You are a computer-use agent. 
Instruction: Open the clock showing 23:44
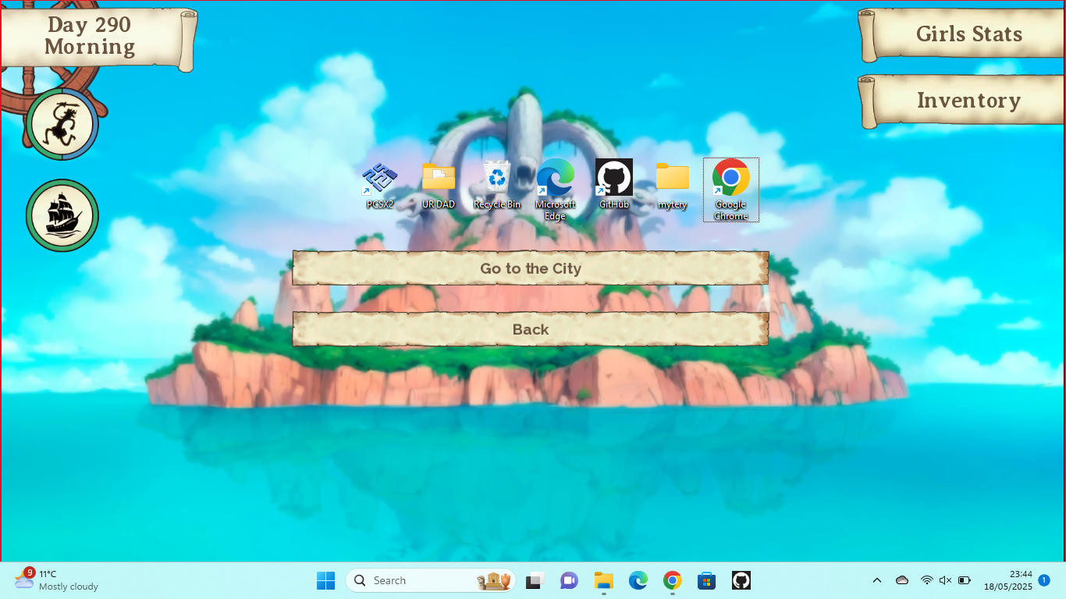[x=1007, y=580]
